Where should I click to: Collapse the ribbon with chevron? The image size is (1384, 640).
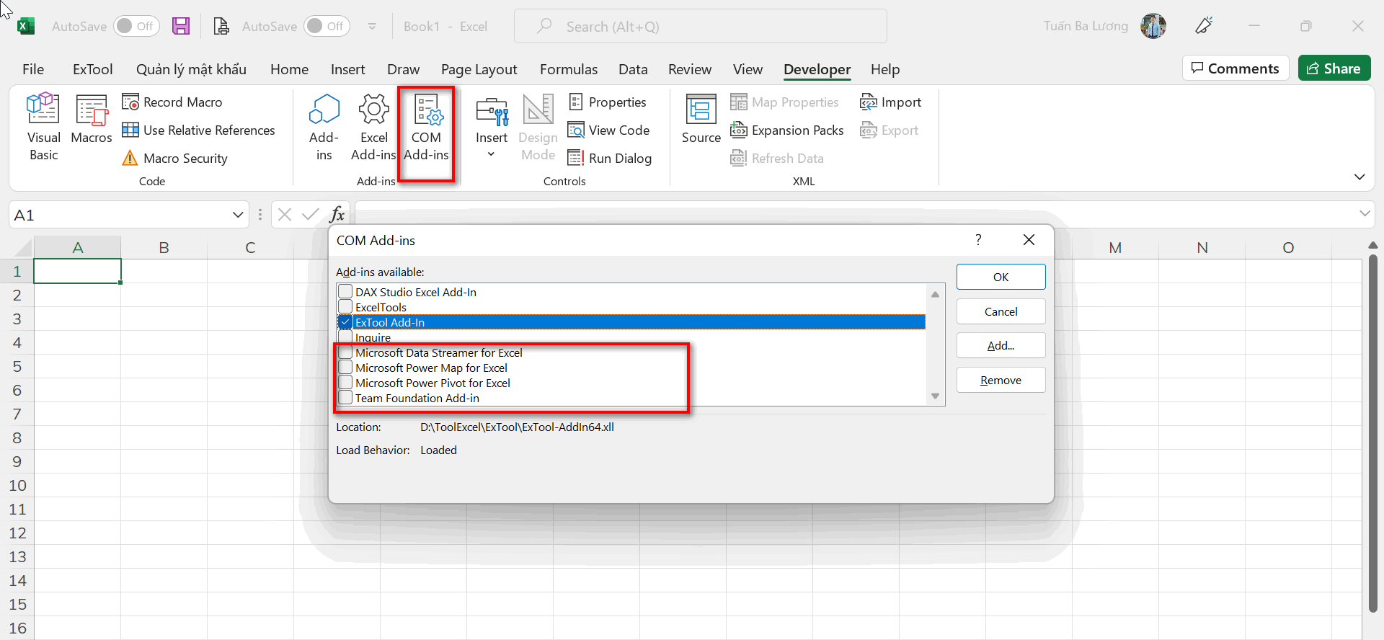click(x=1359, y=177)
